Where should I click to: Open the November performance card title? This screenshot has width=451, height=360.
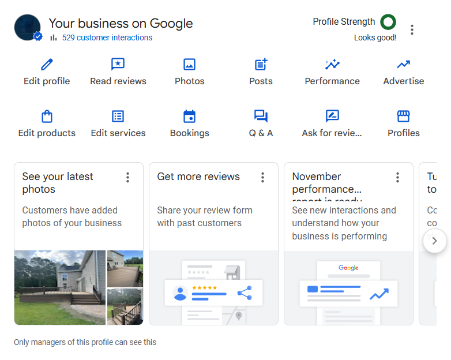pyautogui.click(x=327, y=186)
